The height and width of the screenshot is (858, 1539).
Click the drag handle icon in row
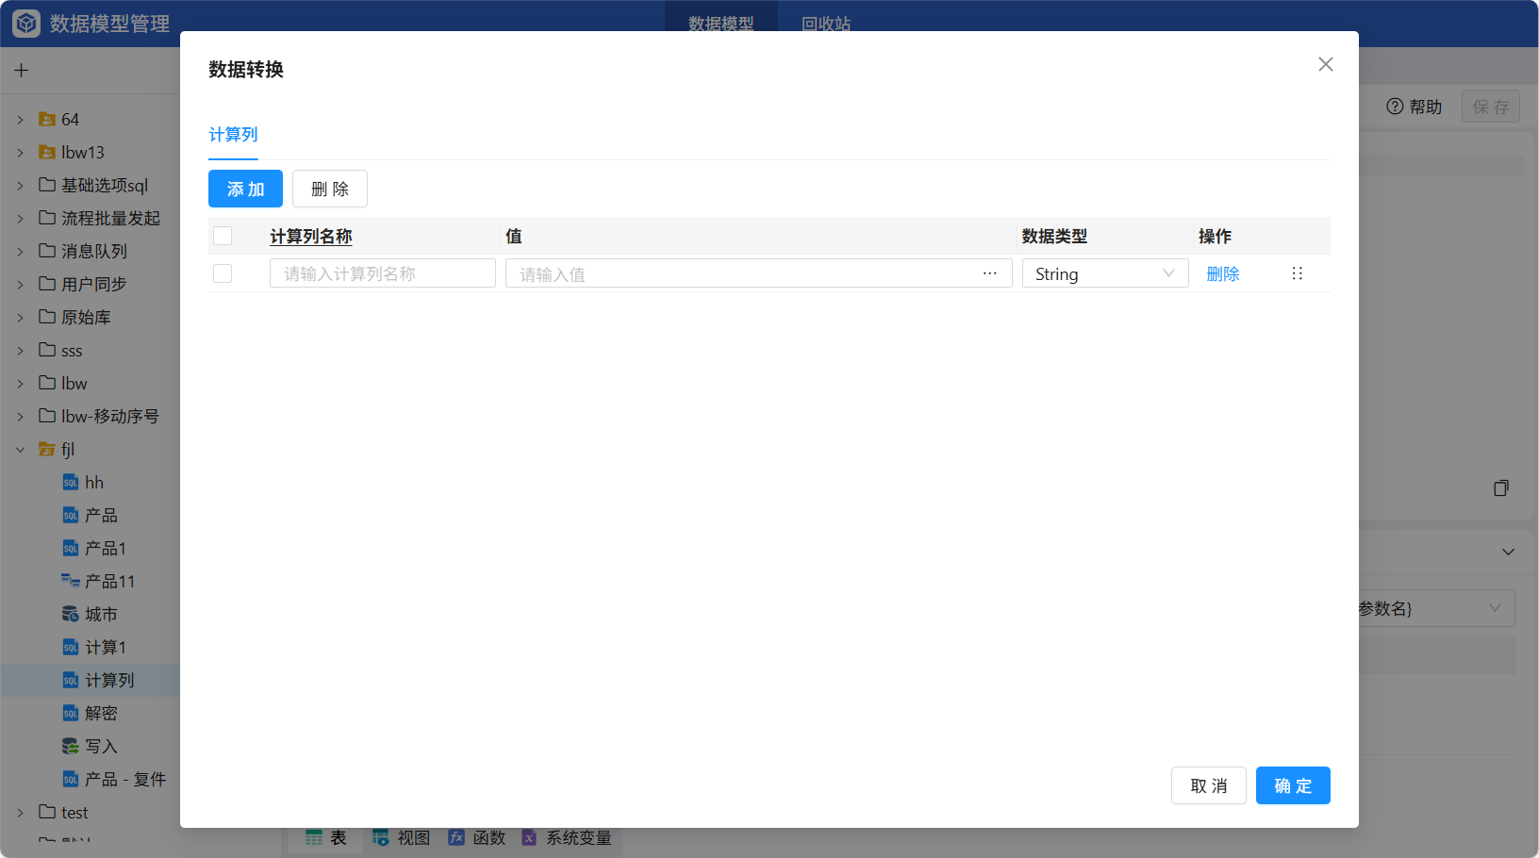(1297, 273)
